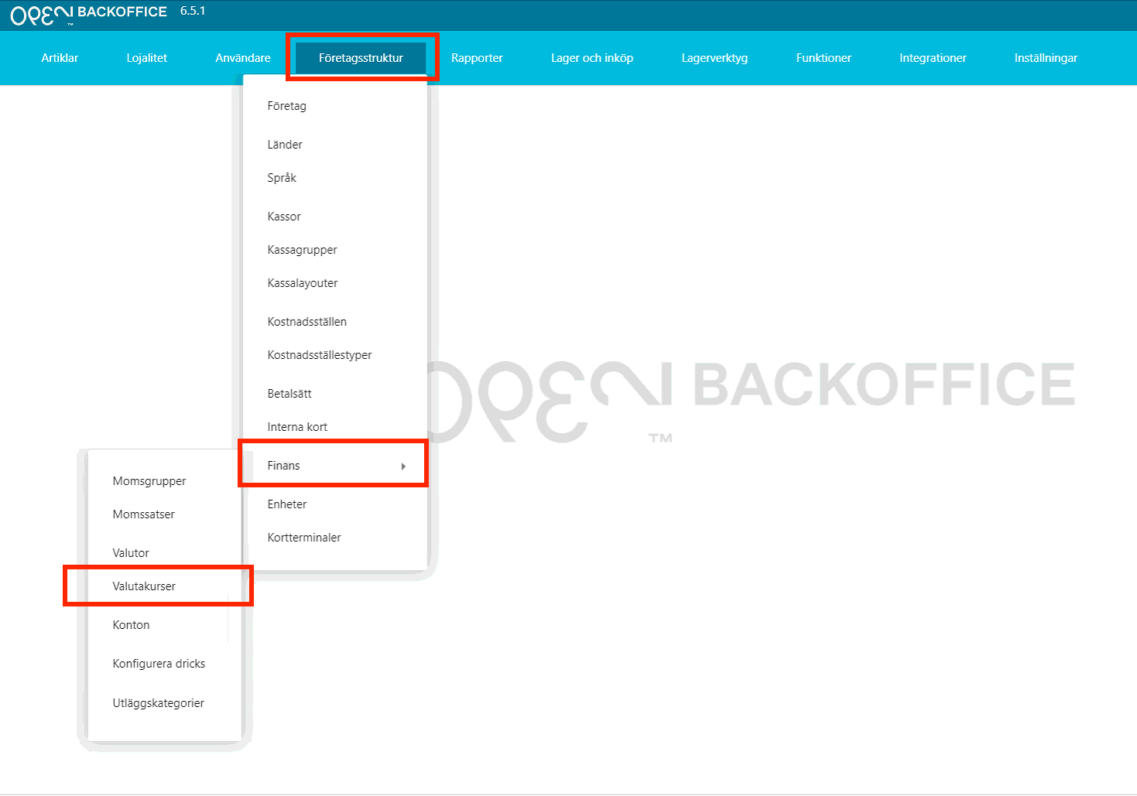This screenshot has width=1137, height=796.
Task: Open Lager och inköp menu
Action: coord(592,58)
